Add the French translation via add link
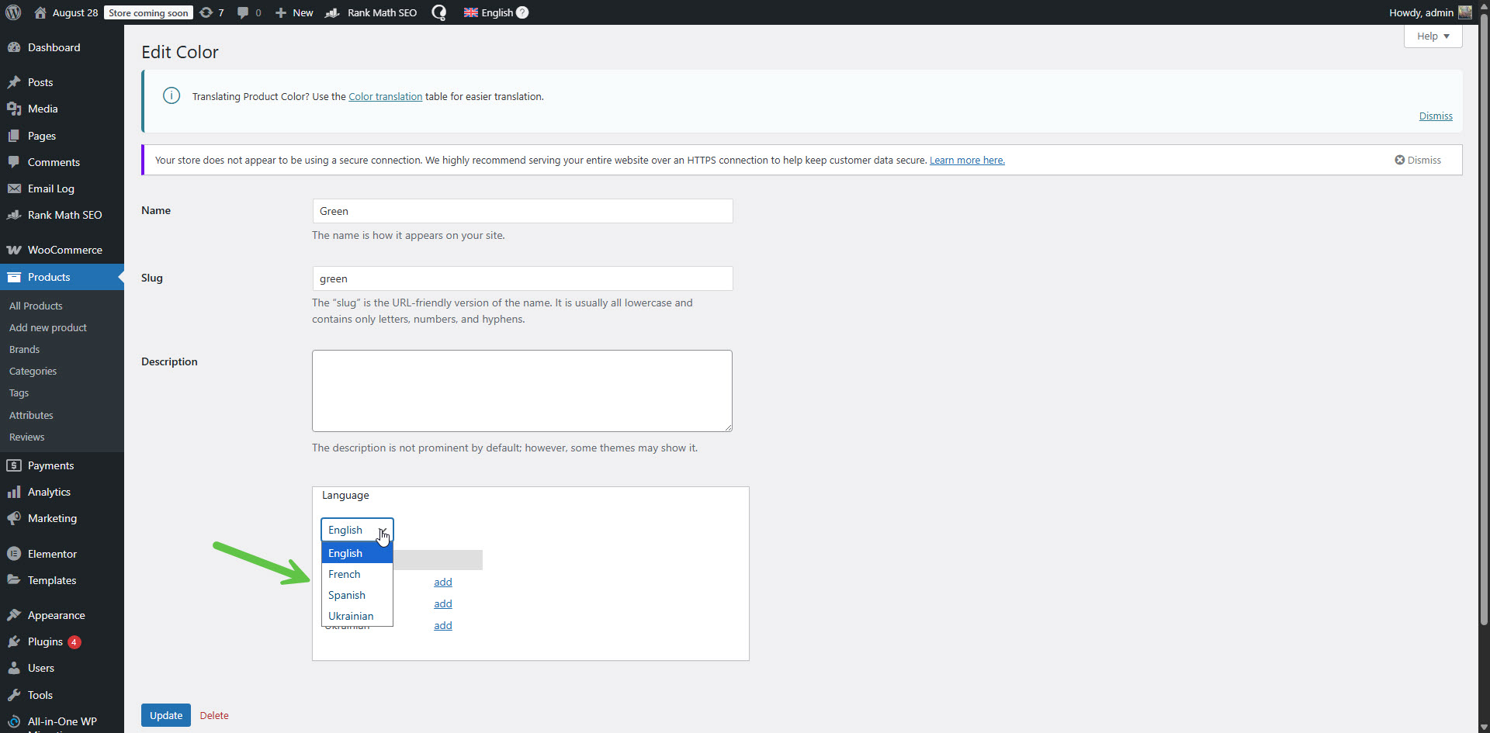1490x733 pixels. point(443,582)
